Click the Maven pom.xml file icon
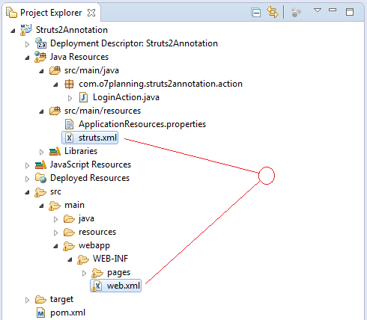Image resolution: width=367 pixels, height=320 pixels. [x=40, y=313]
